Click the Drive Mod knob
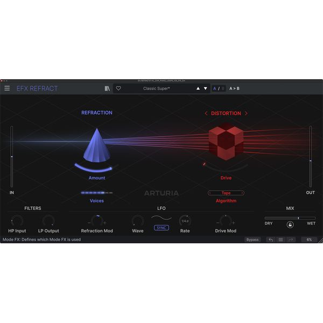Screen dimensions: 323x323 coord(226,221)
